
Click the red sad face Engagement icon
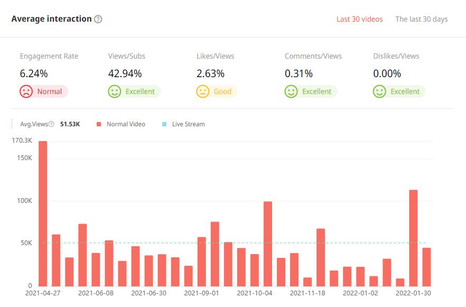(26, 91)
